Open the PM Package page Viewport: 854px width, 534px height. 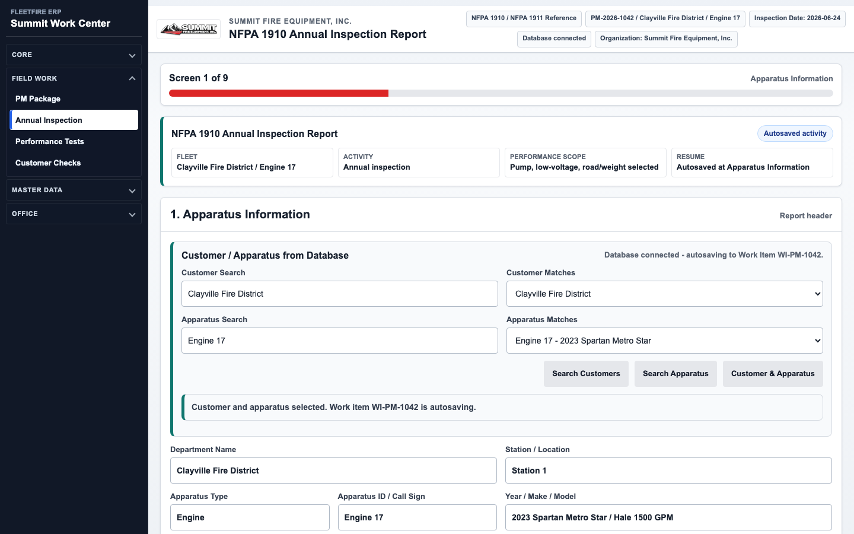pos(74,98)
